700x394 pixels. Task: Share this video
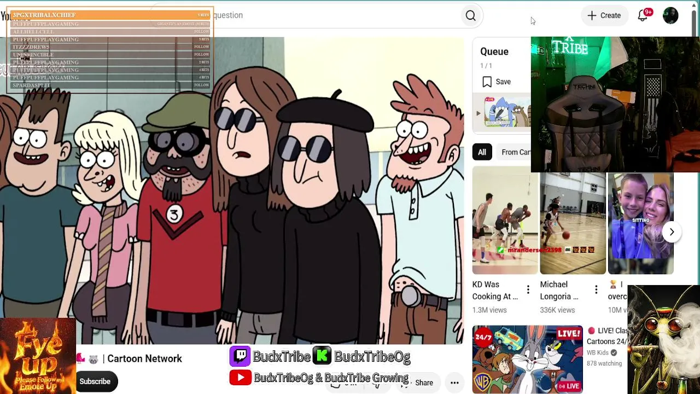(x=418, y=383)
